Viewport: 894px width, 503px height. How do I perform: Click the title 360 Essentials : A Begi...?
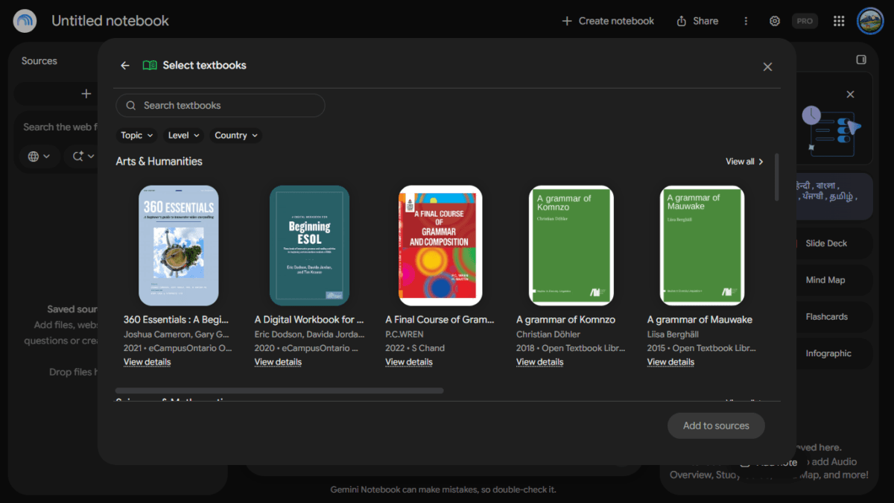click(x=177, y=320)
